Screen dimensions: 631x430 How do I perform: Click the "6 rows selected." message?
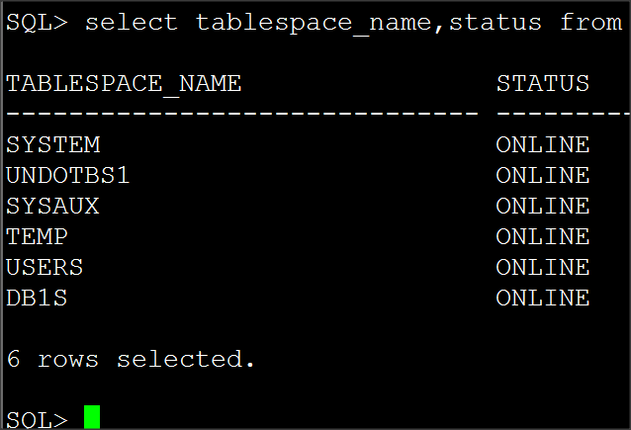pos(131,360)
